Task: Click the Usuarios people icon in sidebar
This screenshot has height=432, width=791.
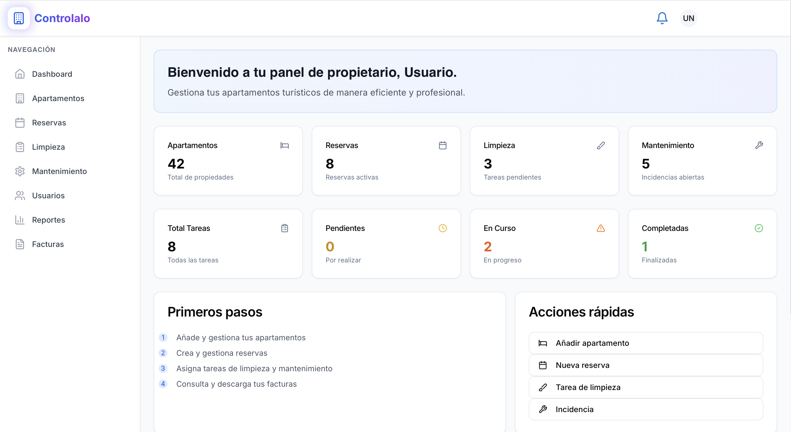Action: coord(20,196)
